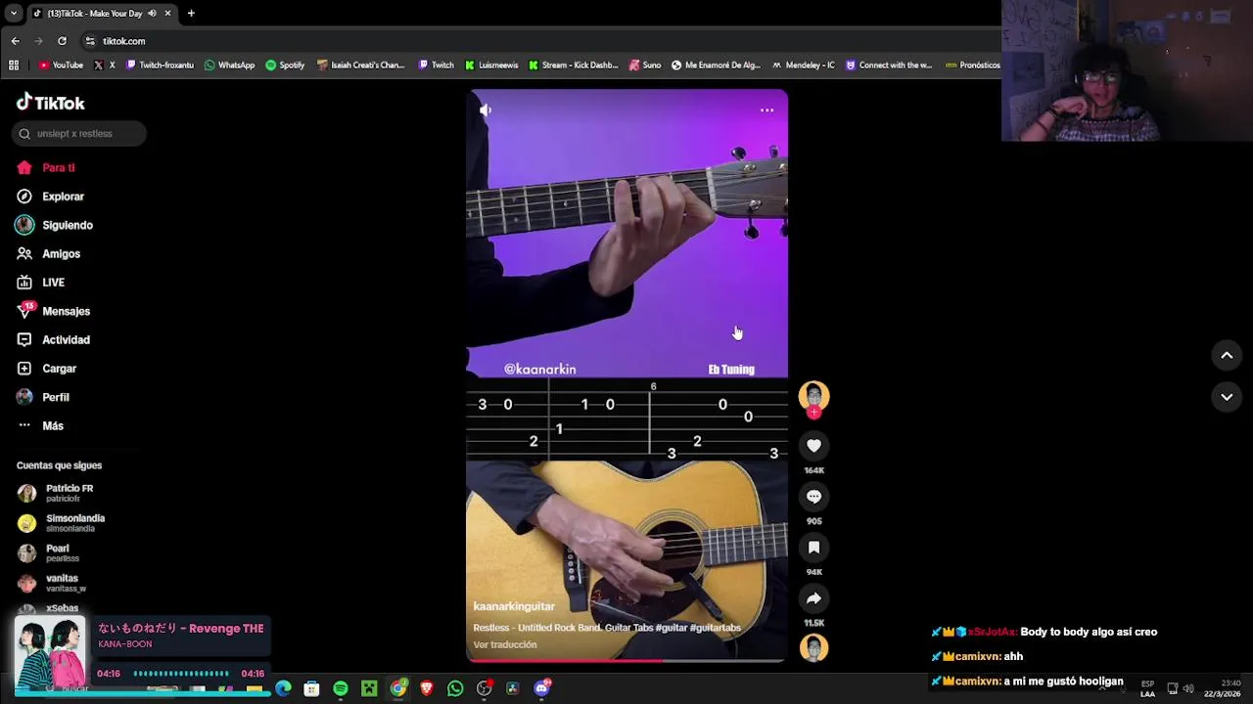The height and width of the screenshot is (704, 1253).
Task: Close the TikTok browser tab
Action: pyautogui.click(x=167, y=14)
